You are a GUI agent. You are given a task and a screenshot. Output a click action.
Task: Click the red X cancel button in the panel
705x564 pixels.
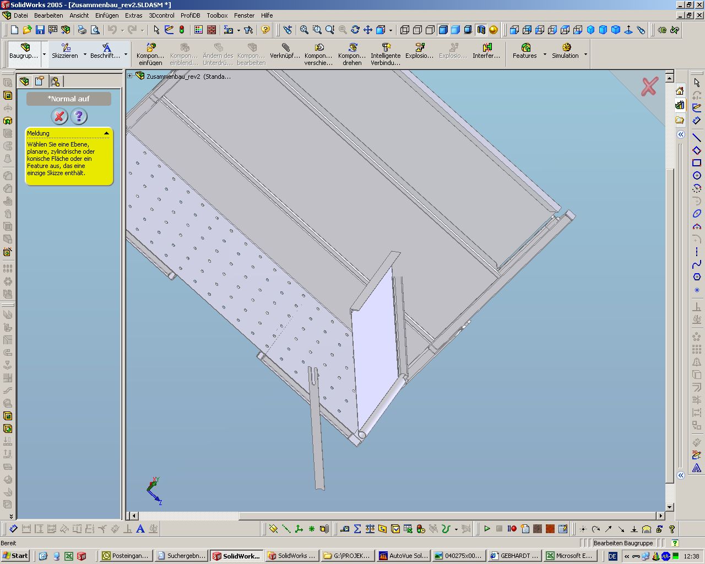coord(59,116)
